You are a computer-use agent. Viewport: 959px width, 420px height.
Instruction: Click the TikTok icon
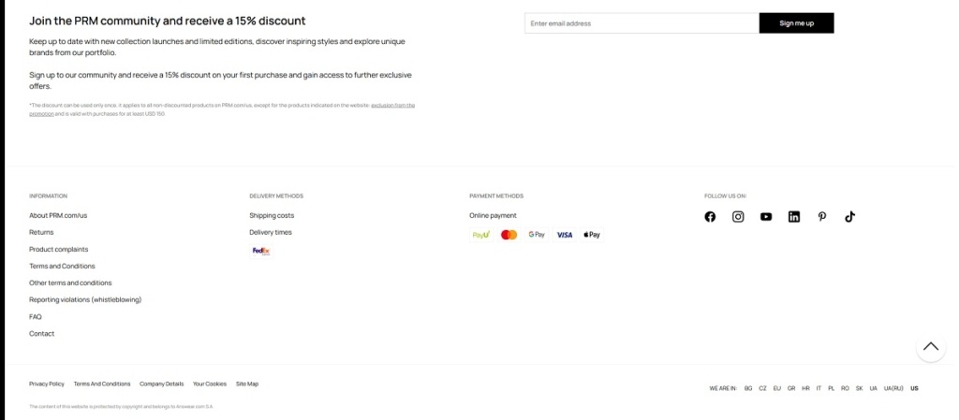coord(850,217)
